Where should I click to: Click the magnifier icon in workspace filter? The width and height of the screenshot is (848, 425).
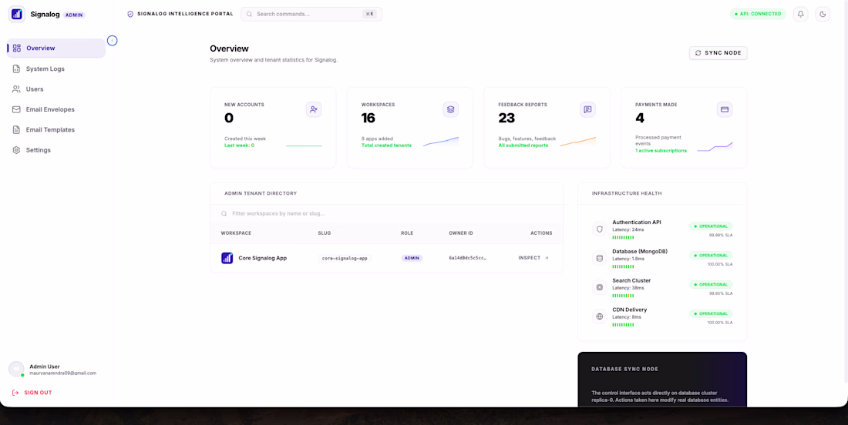[224, 214]
